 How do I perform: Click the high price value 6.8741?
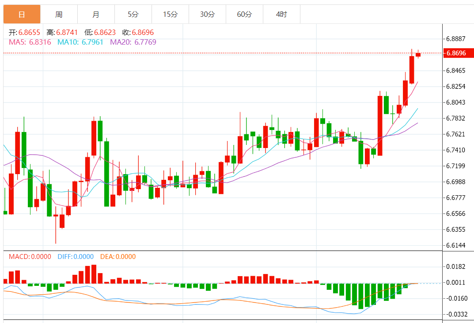point(67,32)
